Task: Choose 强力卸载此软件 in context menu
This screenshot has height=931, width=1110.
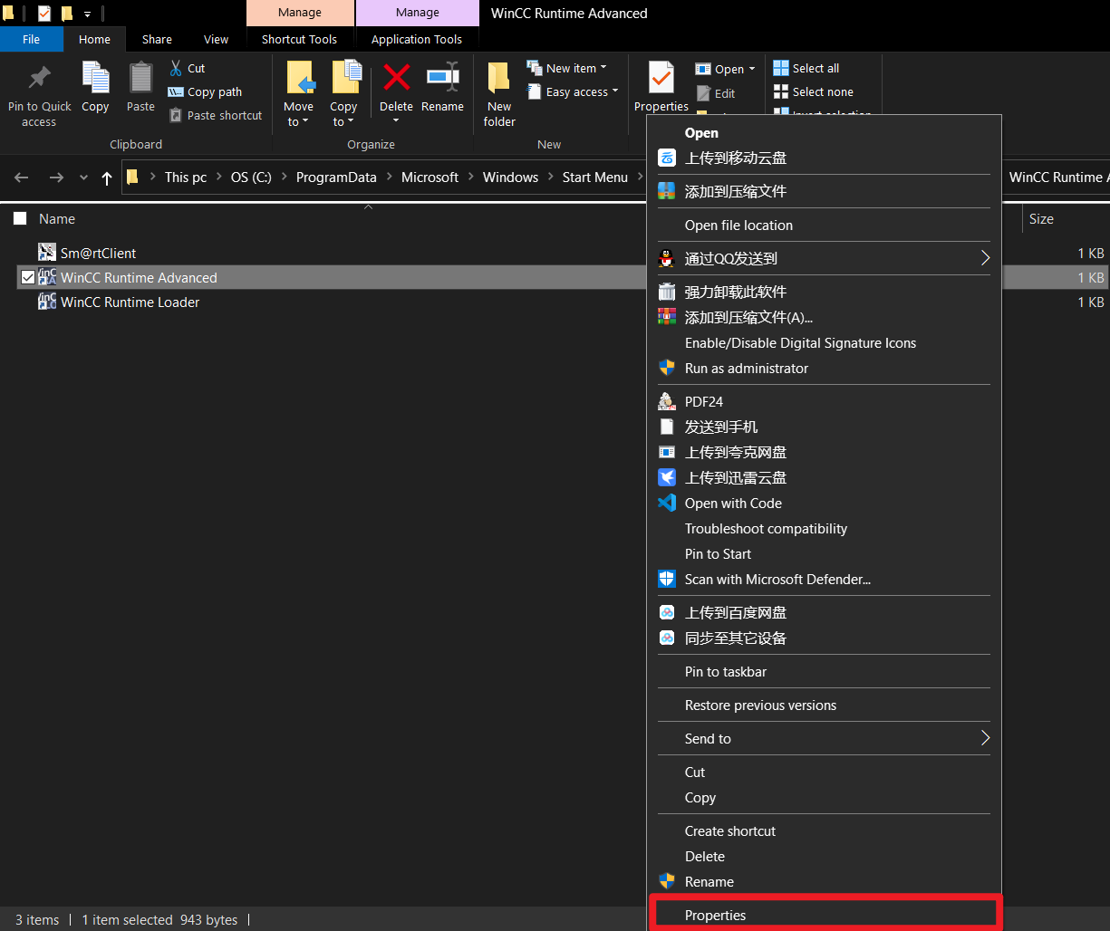Action: tap(825, 292)
